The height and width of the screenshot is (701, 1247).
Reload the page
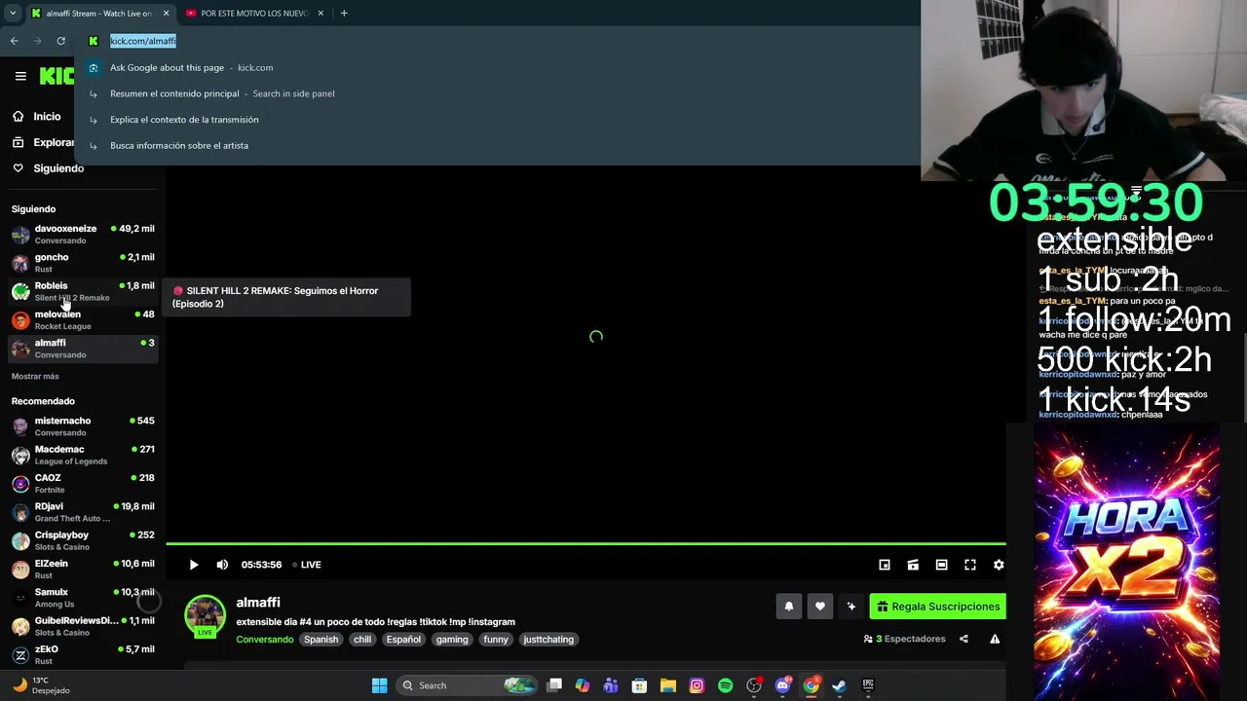point(60,41)
